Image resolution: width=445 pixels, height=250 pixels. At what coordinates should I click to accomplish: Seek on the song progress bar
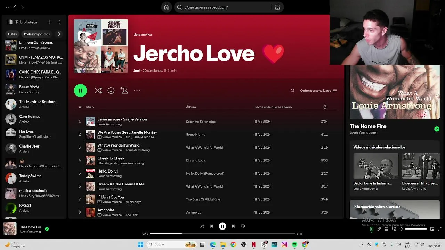tap(222, 234)
